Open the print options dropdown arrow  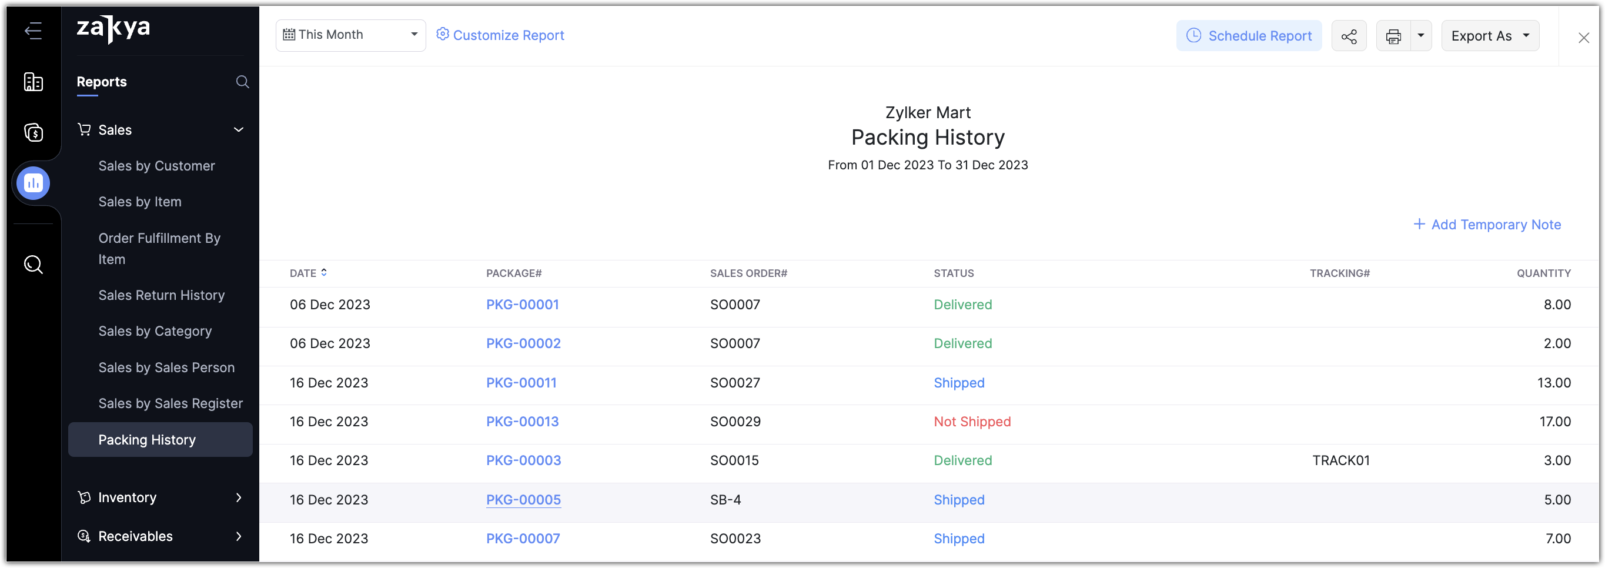pyautogui.click(x=1420, y=35)
